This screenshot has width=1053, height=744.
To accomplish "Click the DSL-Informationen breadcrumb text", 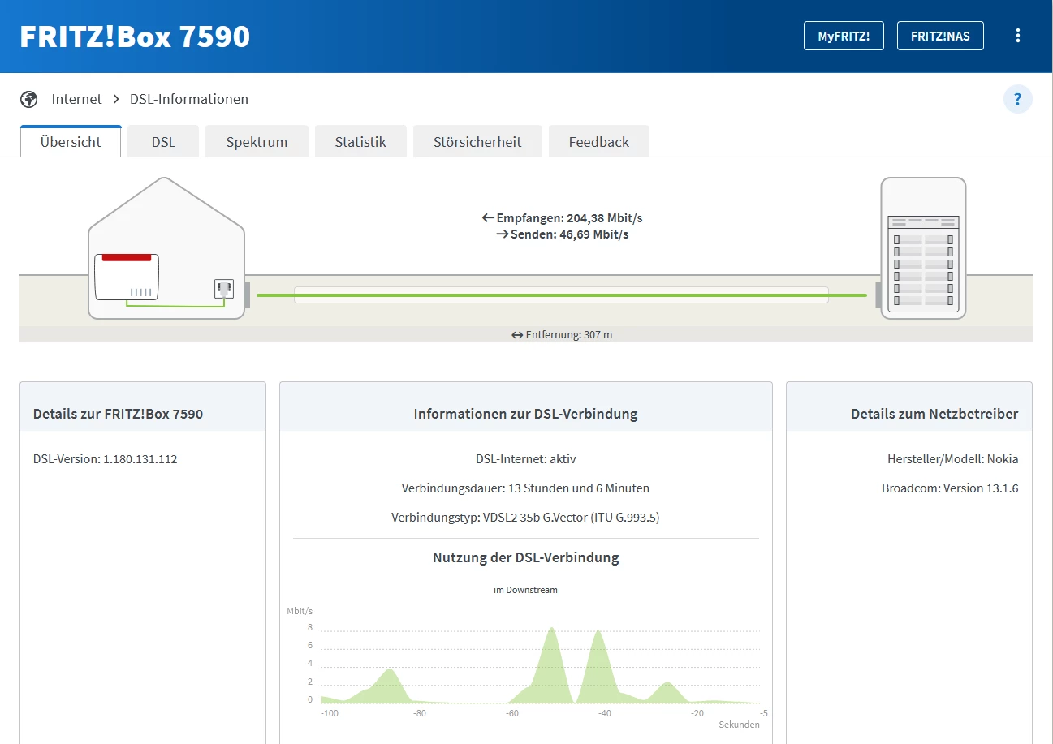I will pos(189,99).
